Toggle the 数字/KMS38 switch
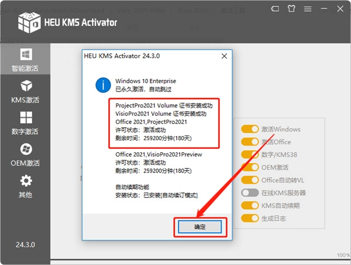 (250, 155)
